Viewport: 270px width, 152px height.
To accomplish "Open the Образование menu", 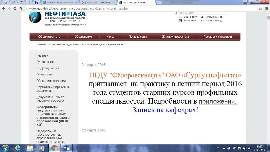I will click(x=83, y=37).
